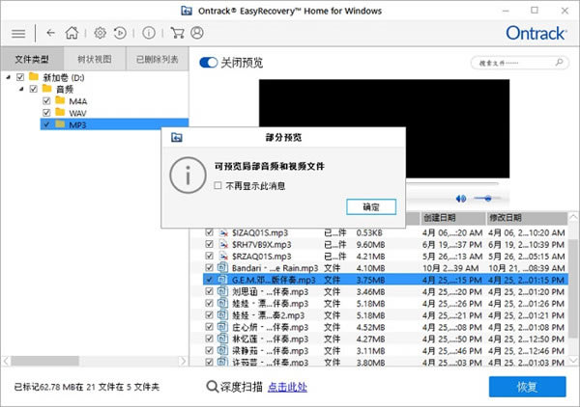Open the user account icon
This screenshot has height=407, width=580.
197,33
